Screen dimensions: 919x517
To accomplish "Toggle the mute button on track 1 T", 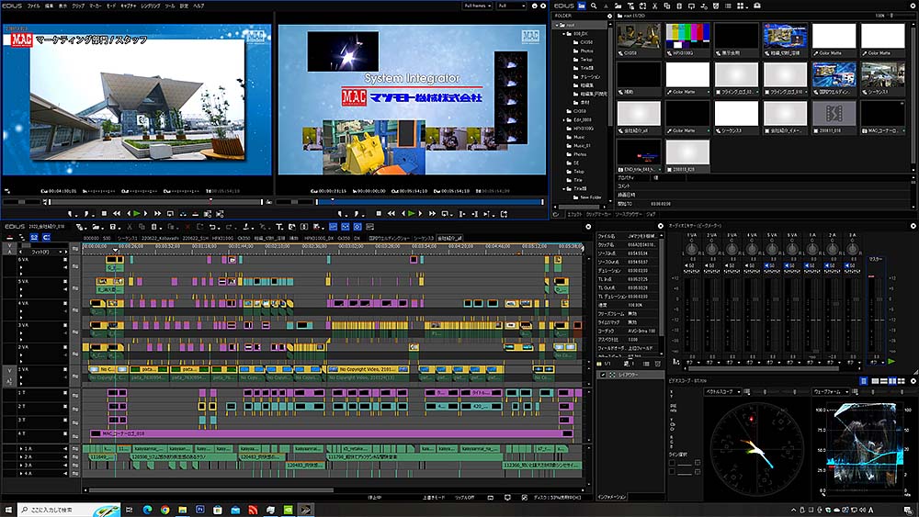I will click(x=65, y=393).
